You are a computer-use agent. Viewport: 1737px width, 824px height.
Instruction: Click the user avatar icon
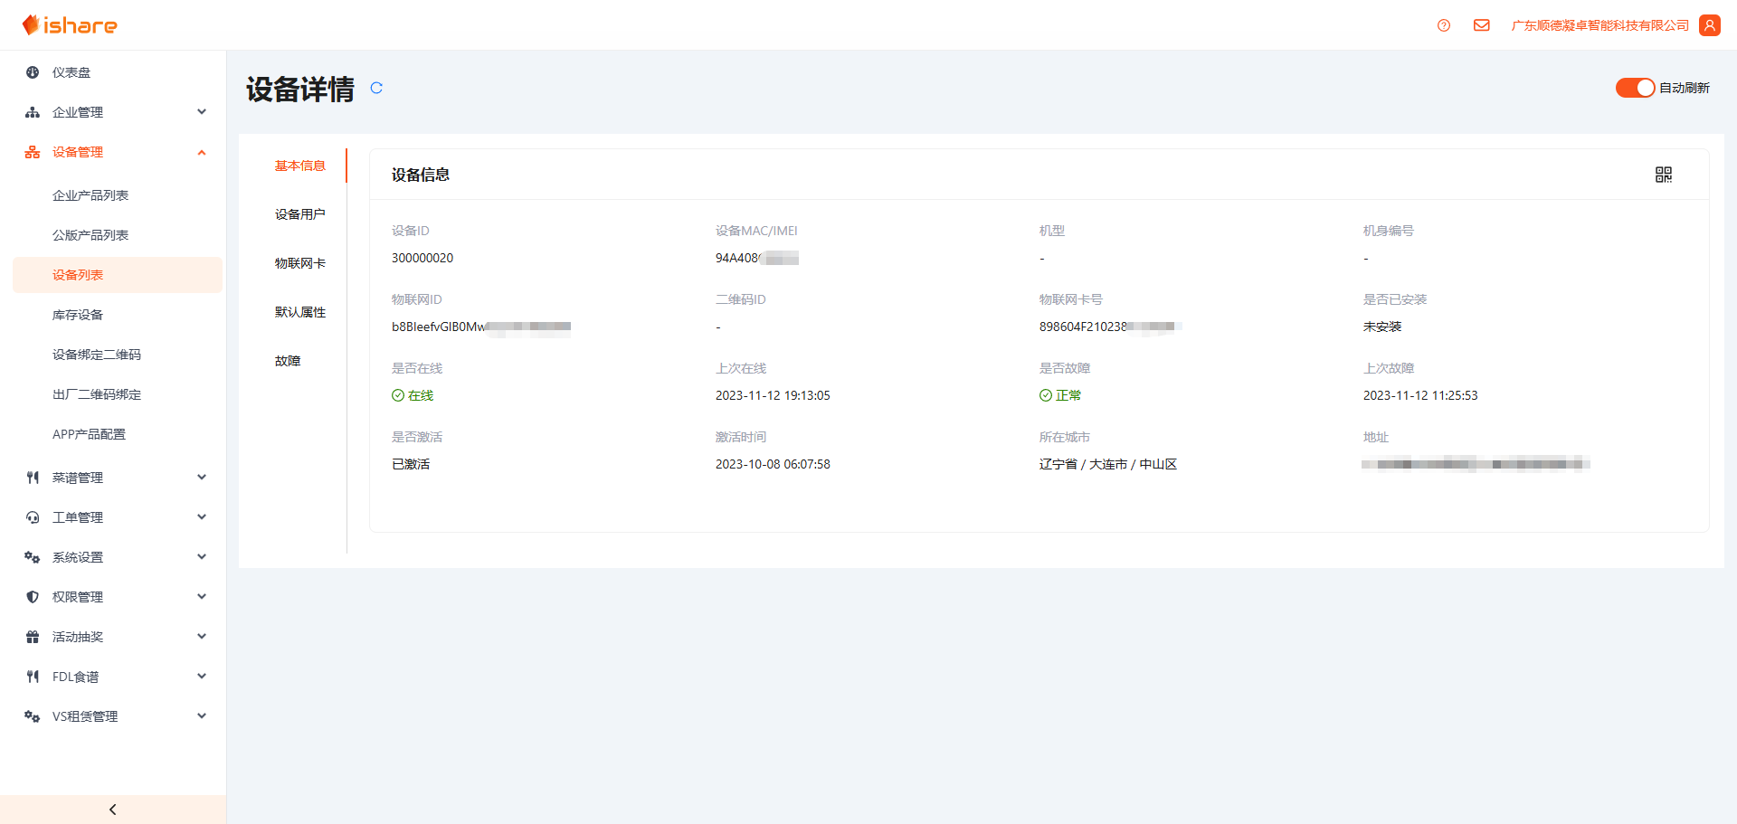[1709, 25]
